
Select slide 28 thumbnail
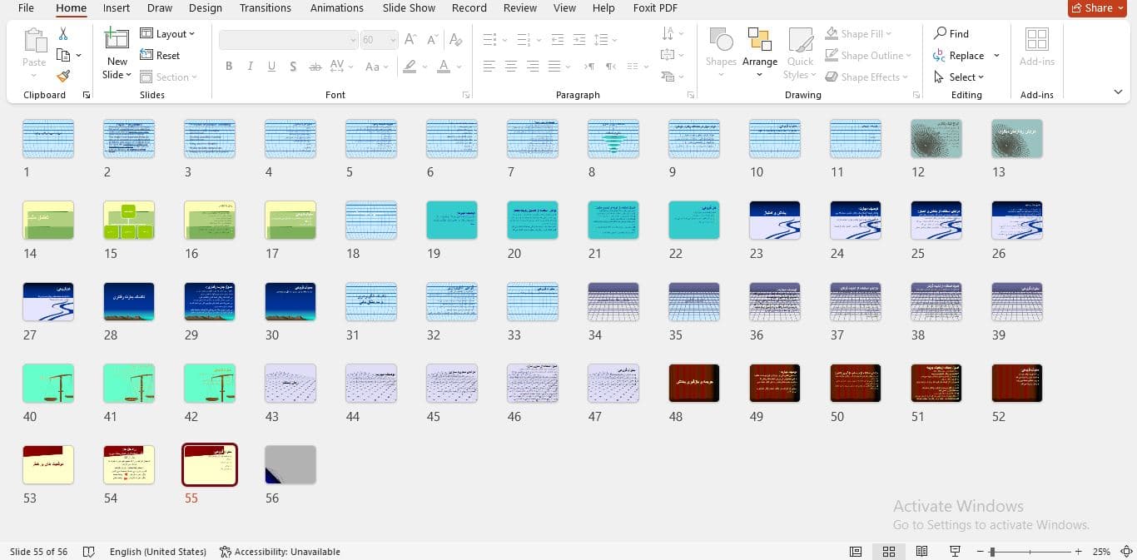click(128, 301)
